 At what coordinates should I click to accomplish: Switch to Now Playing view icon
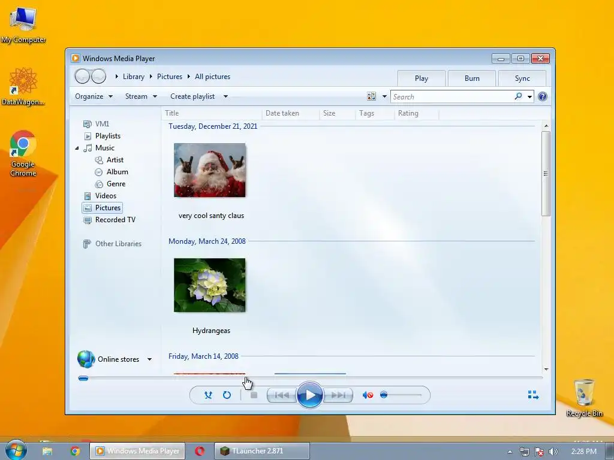(x=533, y=395)
